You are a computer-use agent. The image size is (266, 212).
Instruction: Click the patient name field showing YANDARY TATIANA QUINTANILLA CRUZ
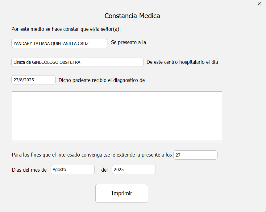point(59,43)
